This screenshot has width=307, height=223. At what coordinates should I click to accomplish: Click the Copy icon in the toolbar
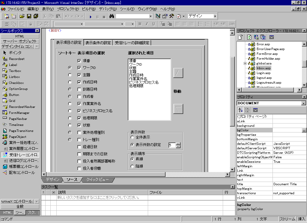click(52, 16)
